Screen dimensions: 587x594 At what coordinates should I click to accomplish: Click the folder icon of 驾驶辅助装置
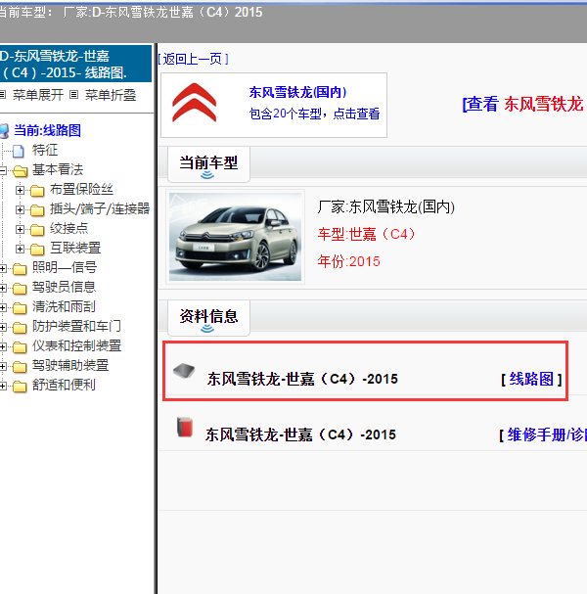click(x=20, y=367)
